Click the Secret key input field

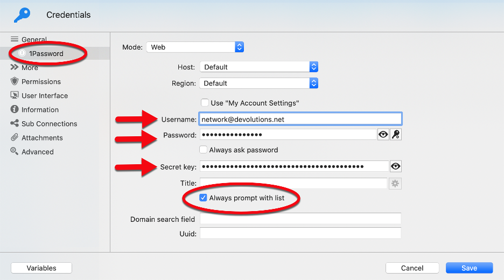pos(295,166)
